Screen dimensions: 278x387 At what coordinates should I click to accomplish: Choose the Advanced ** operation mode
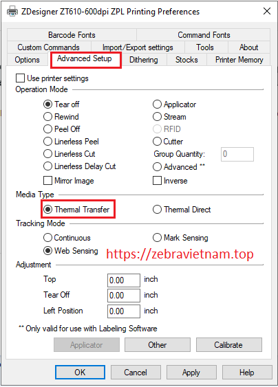[179, 167]
